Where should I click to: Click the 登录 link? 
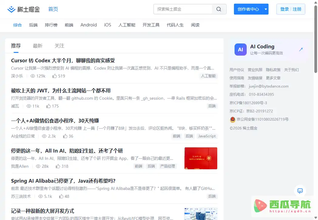pos(285,9)
